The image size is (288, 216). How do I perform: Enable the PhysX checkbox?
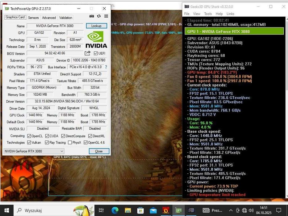(x=70, y=143)
